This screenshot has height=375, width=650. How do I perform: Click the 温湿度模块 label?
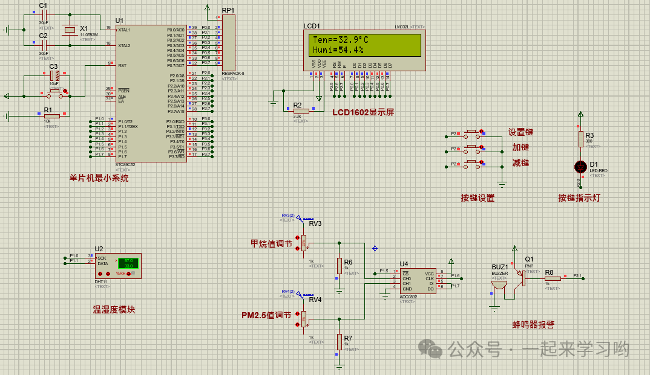114,310
